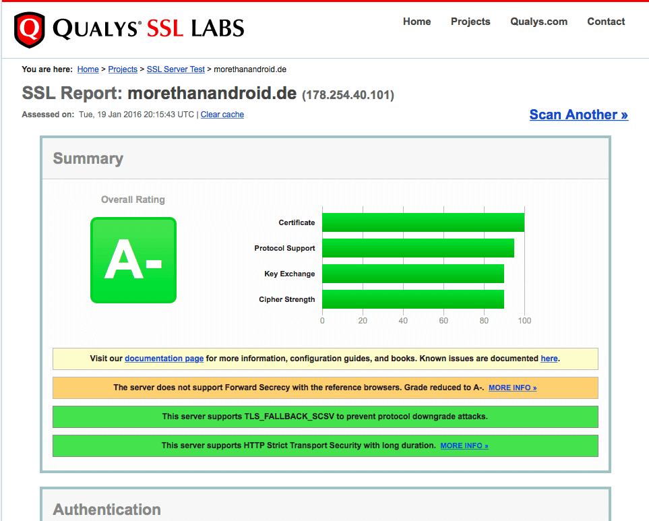Open MORE INFO for Forward Secrecy warning

(512, 388)
